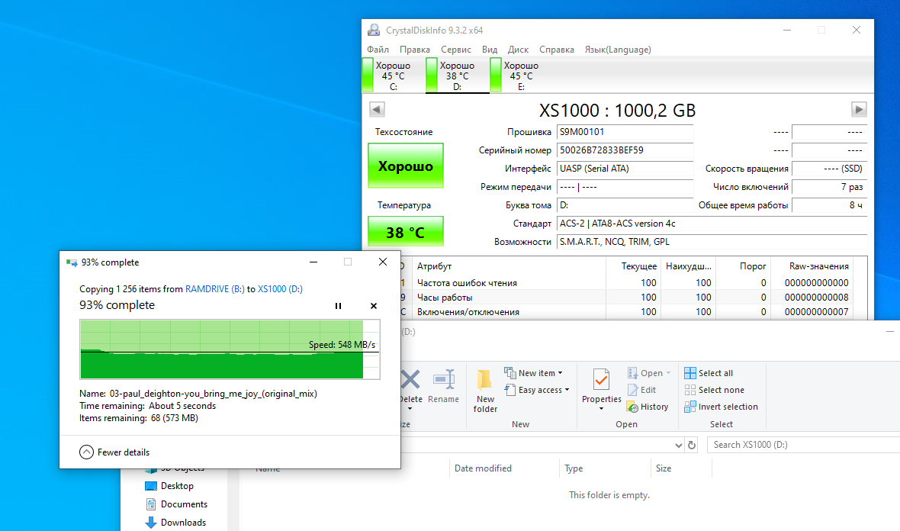Select drive D: status tab at 38 °C
Viewport: 900px width, 531px height.
[458, 76]
